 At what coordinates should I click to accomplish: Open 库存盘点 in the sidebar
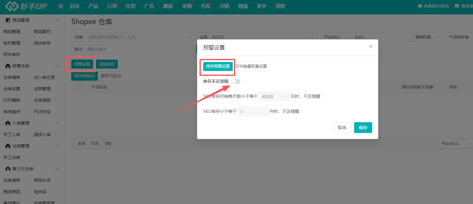pyautogui.click(x=12, y=112)
